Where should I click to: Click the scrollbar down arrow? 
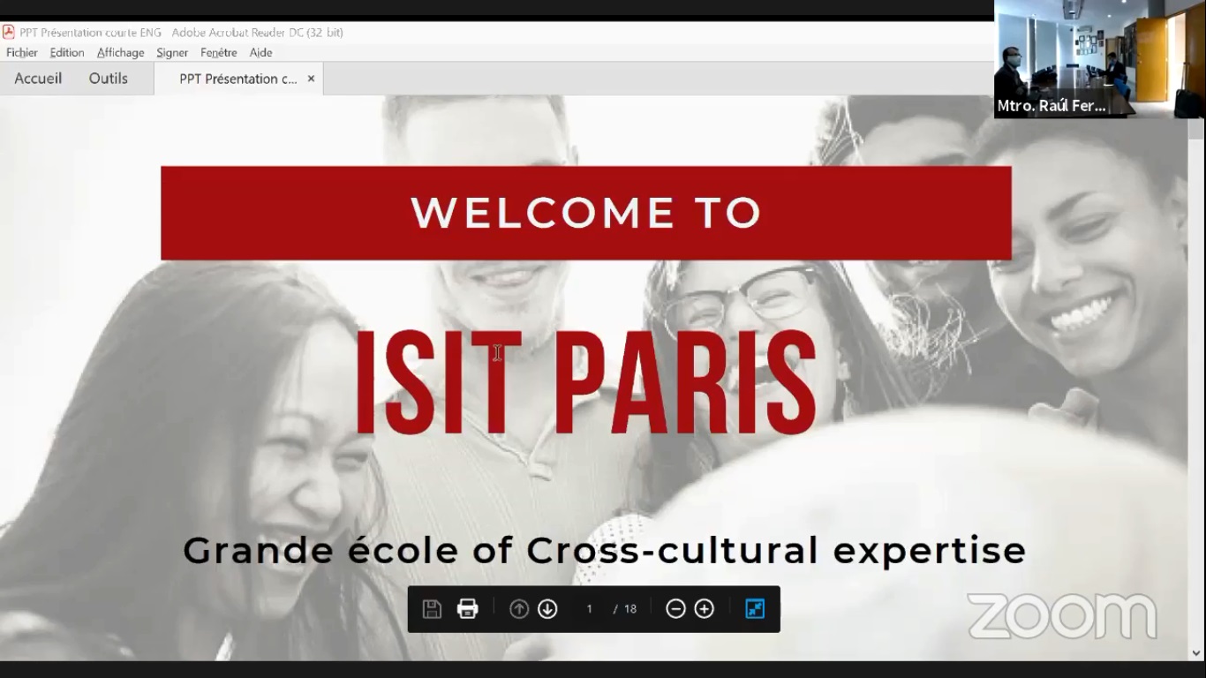click(1196, 653)
